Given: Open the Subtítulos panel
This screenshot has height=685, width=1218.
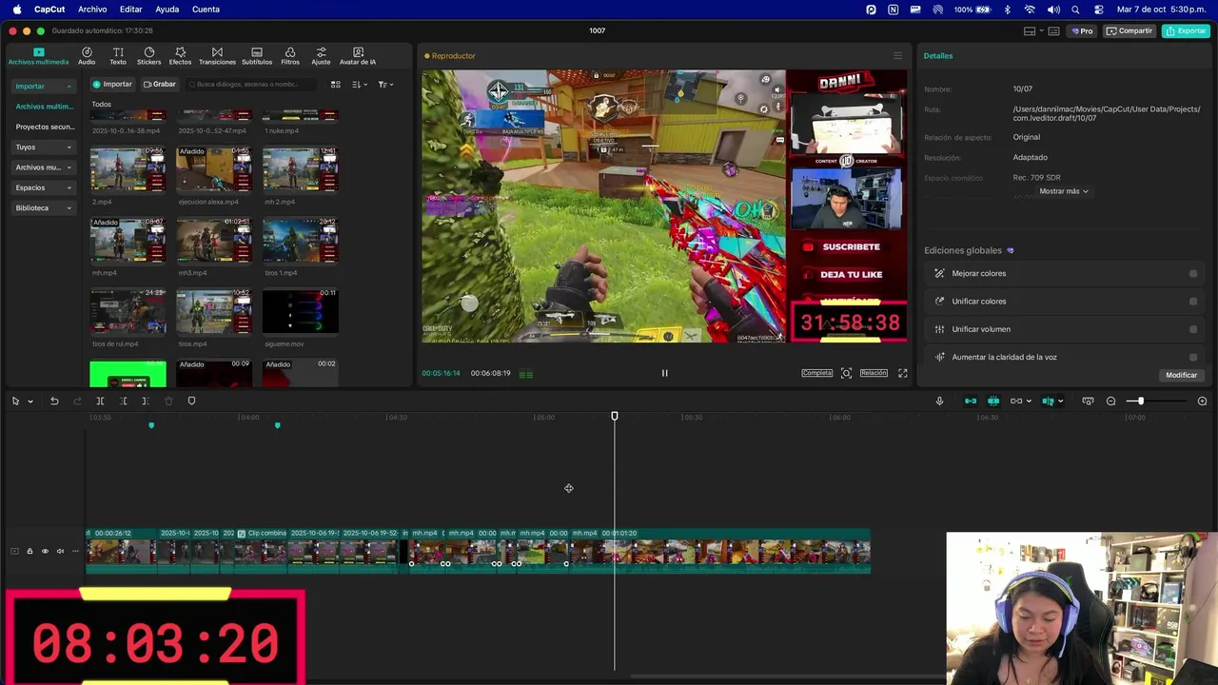Looking at the screenshot, I should pyautogui.click(x=257, y=56).
